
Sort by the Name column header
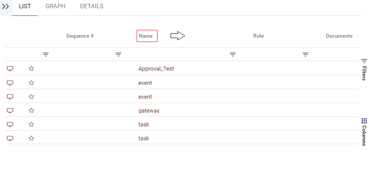[x=146, y=36]
